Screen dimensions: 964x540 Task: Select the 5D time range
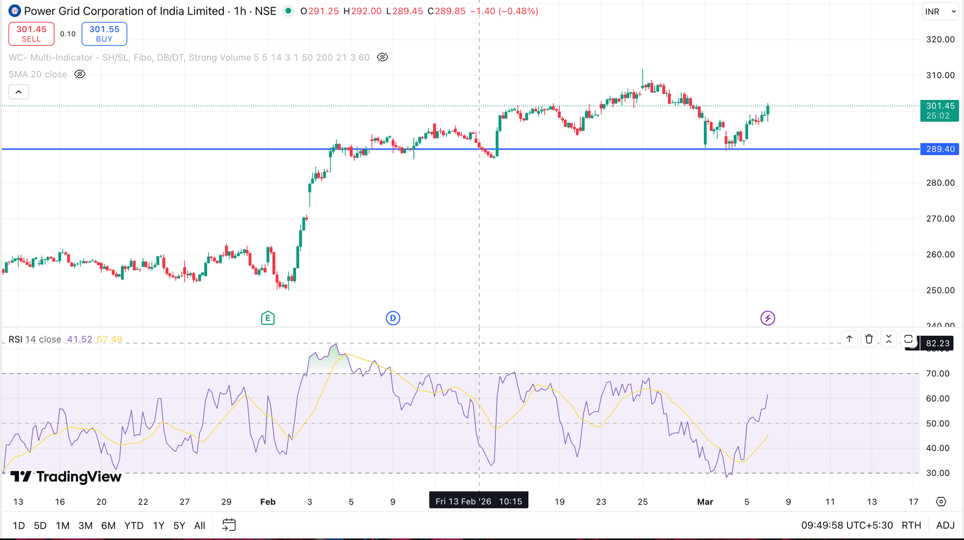[x=40, y=525]
